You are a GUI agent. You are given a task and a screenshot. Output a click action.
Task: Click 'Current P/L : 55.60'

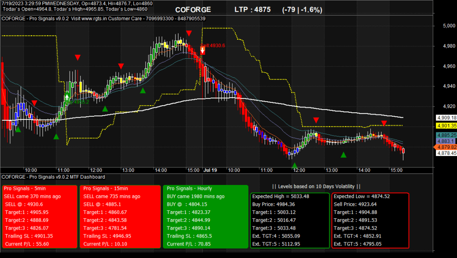pyautogui.click(x=27, y=244)
